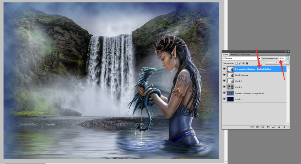Screen dimensions: 301x164
Task: Open the layer style fx menu
Action: coord(258,127)
